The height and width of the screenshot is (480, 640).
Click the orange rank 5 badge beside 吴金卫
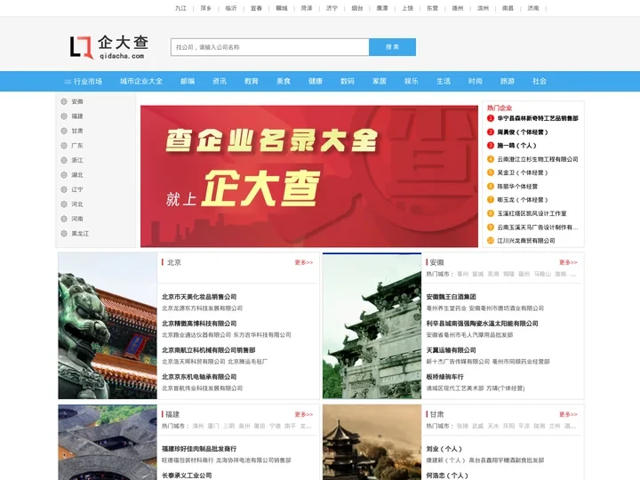click(491, 172)
